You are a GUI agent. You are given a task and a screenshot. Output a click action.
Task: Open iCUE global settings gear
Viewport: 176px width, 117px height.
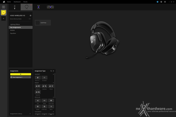click(x=165, y=2)
